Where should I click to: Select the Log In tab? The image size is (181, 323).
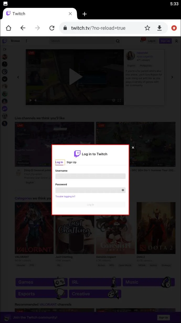point(59,162)
